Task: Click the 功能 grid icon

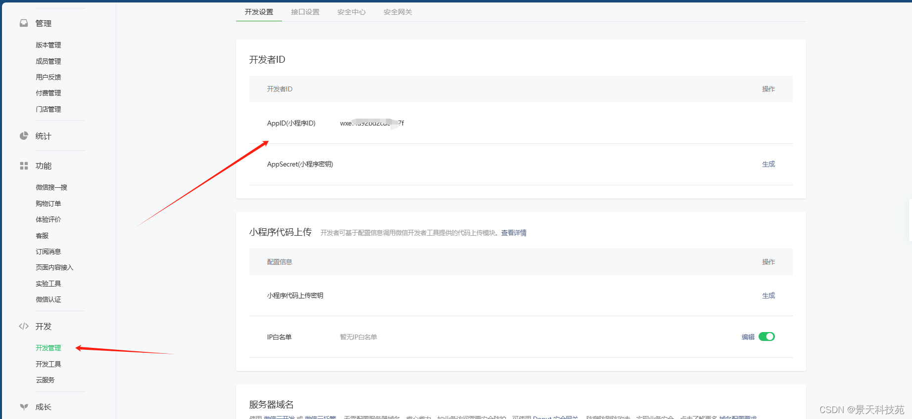Action: [x=24, y=166]
